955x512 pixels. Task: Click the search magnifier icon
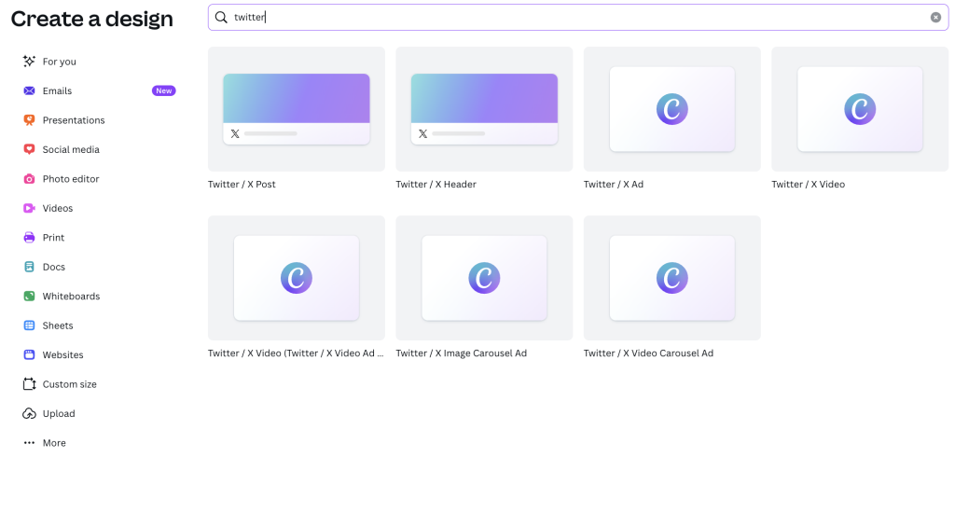221,17
